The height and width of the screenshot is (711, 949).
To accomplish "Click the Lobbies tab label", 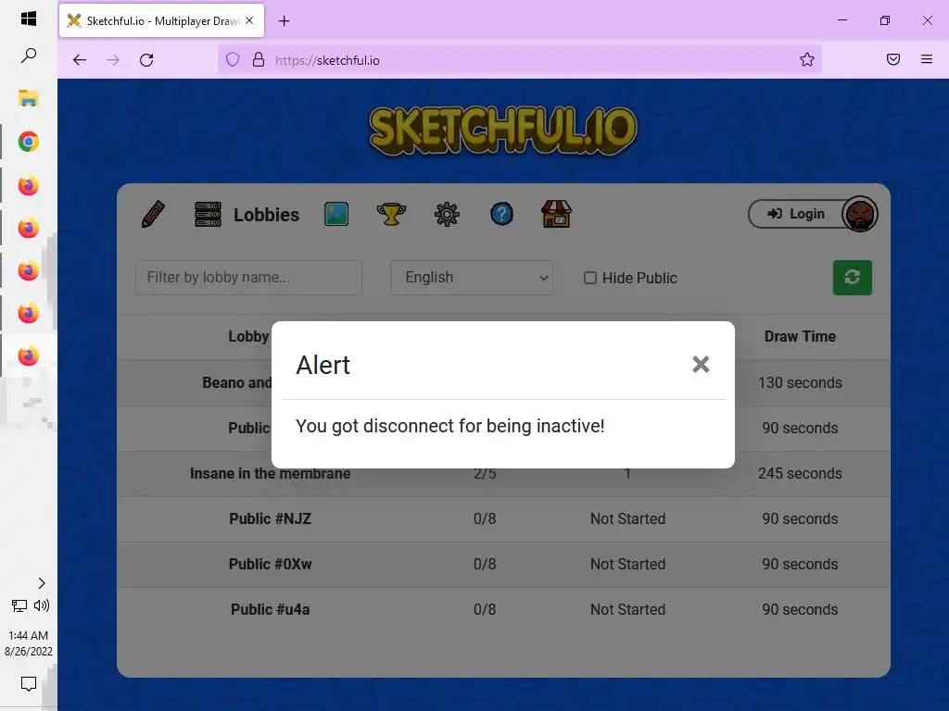I will (266, 215).
